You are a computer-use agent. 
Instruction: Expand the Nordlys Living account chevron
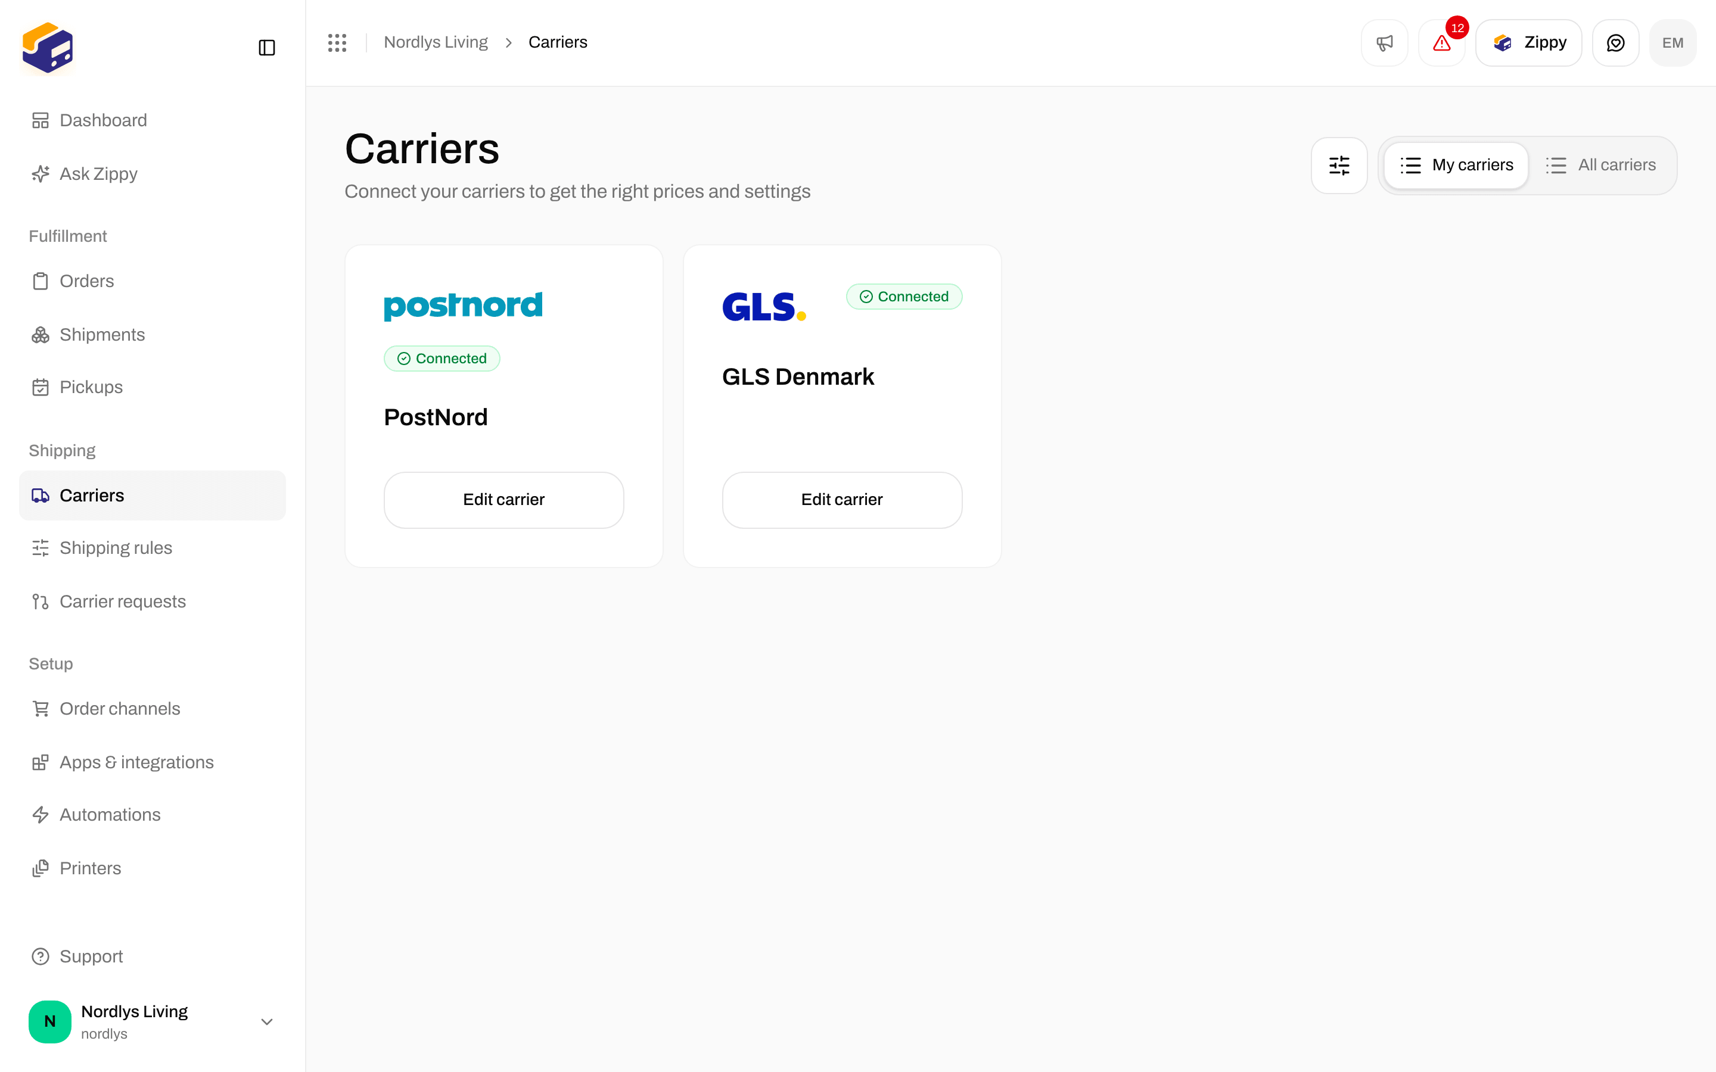tap(266, 1021)
